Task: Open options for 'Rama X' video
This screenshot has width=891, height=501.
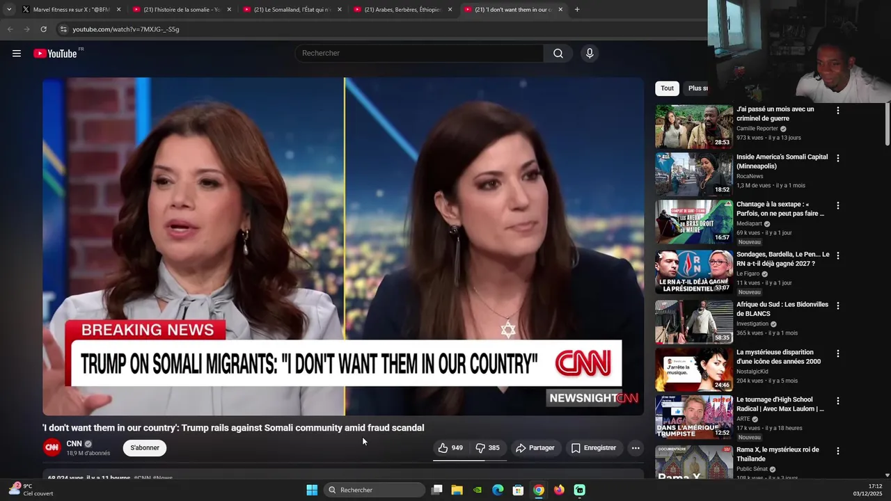Action: point(838,451)
